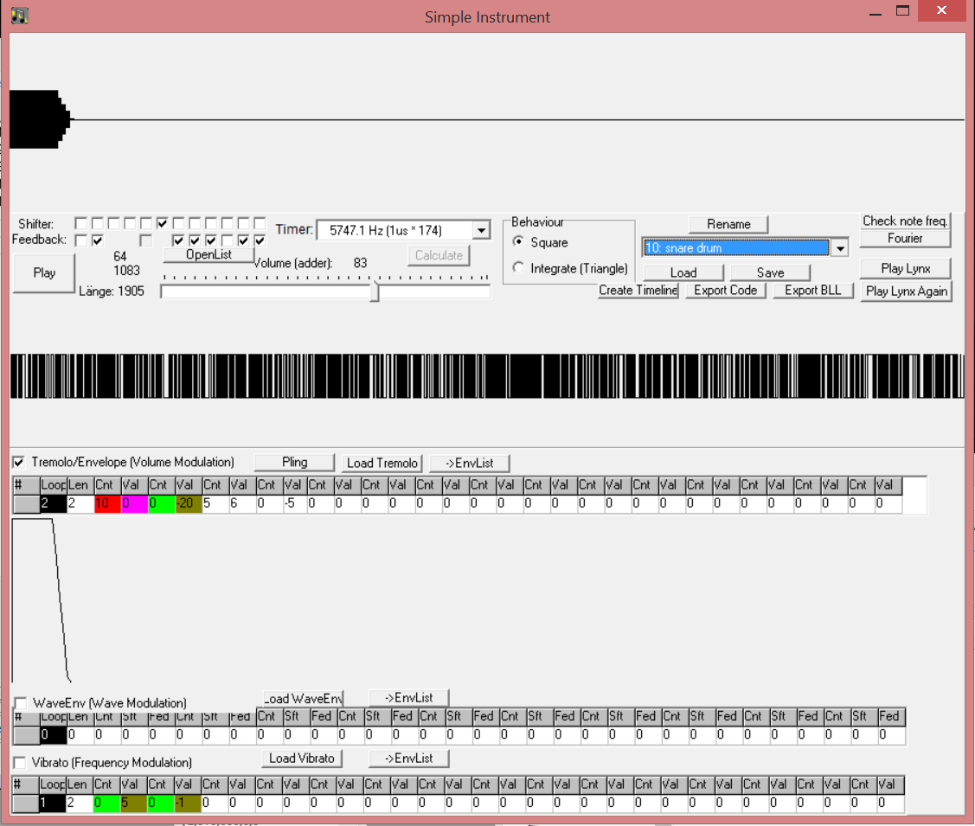Image resolution: width=975 pixels, height=826 pixels.
Task: Click the red tremolo Cnt cell with 10
Action: click(107, 503)
